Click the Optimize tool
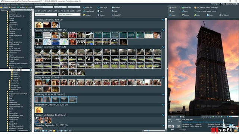This screenshot has height=134, width=239. point(186,15)
